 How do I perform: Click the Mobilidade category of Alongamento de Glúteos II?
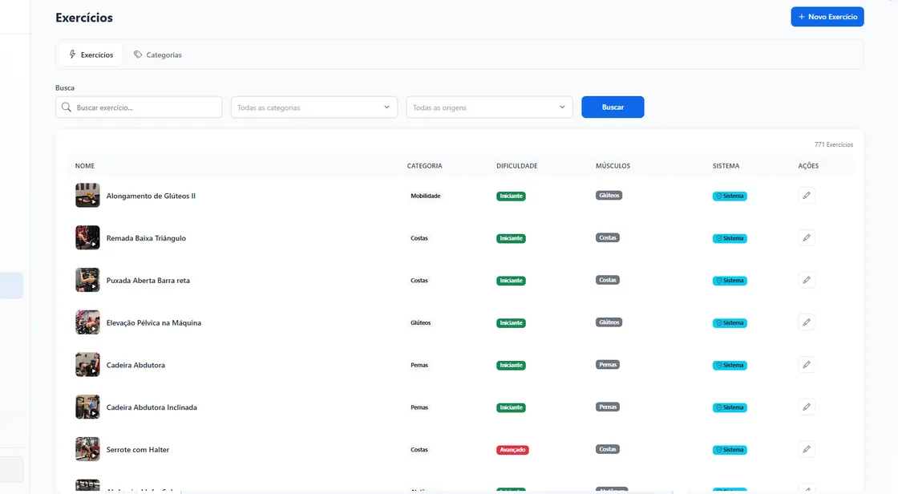(x=426, y=196)
